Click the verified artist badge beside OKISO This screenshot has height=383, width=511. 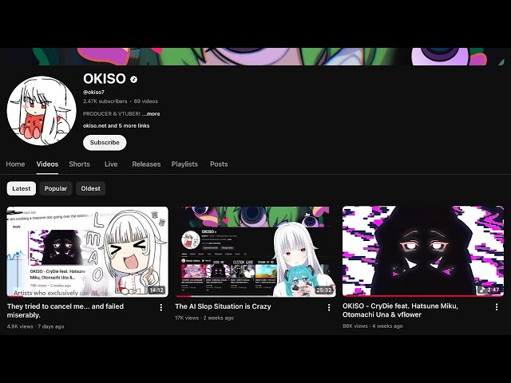coord(133,79)
